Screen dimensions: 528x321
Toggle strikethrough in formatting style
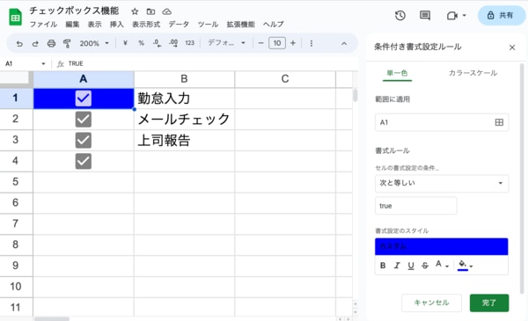pyautogui.click(x=425, y=266)
